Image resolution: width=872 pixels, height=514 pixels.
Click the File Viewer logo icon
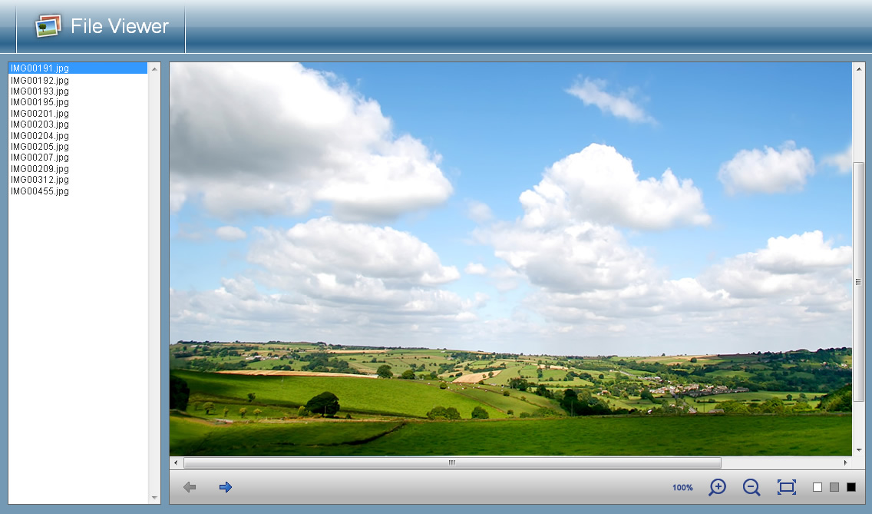pyautogui.click(x=48, y=25)
